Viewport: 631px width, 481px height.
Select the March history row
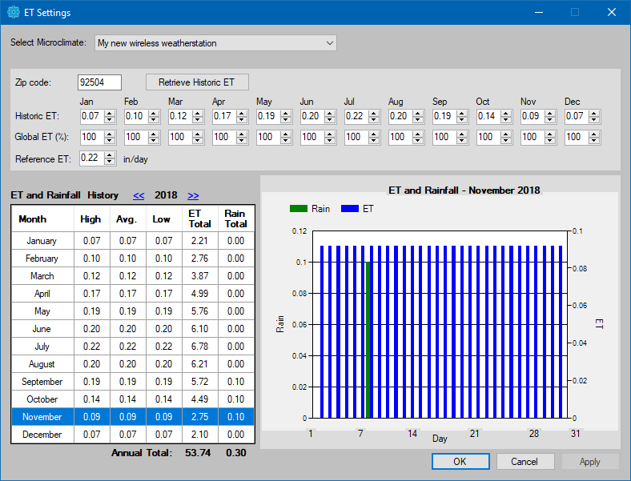[x=133, y=276]
